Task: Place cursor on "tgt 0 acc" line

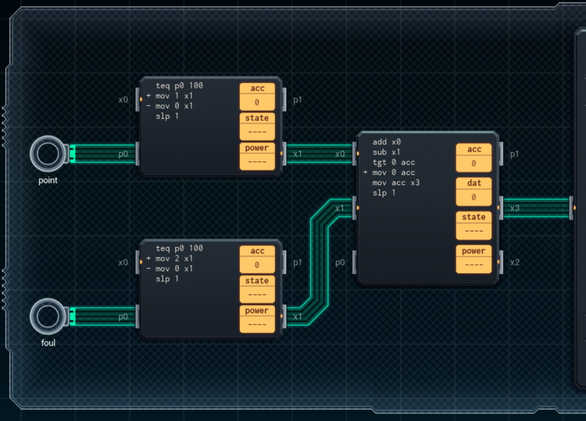Action: [393, 162]
